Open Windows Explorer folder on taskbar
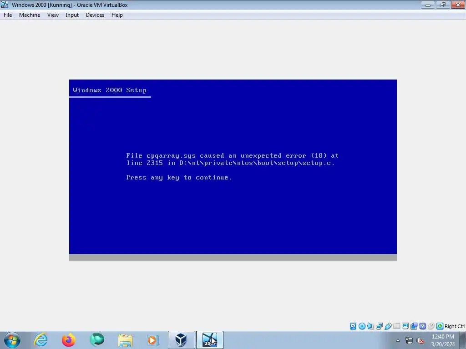The image size is (466, 349). coord(125,340)
